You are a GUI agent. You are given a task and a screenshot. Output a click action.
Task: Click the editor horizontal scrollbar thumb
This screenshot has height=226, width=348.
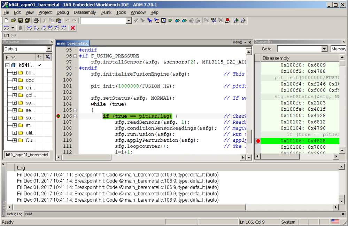87,157
